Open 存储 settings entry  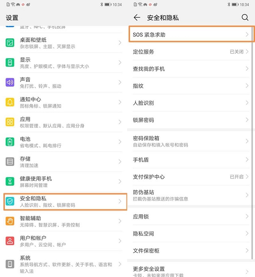[x=64, y=162]
